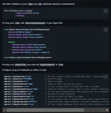Screen dimensions: 111x113
Task: Click the opening '<com.balysv.materialripple.MaterialRippleLayout' line
Action: 27,30
